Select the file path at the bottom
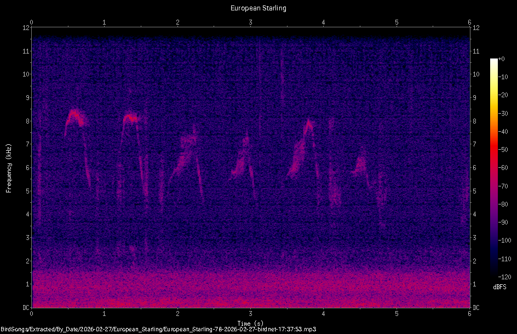Viewport: 517px width, 334px height. [x=158, y=329]
